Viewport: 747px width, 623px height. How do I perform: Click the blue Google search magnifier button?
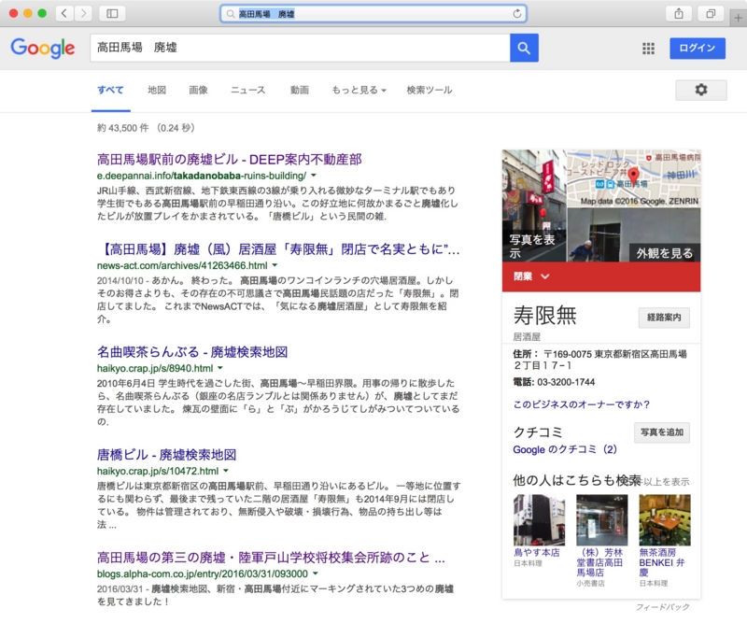tap(524, 48)
